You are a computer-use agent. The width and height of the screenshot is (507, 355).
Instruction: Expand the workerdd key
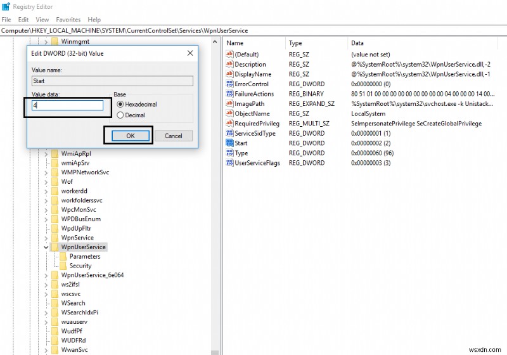tap(46, 191)
